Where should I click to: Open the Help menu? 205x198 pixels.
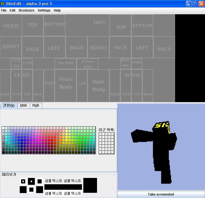(57, 10)
